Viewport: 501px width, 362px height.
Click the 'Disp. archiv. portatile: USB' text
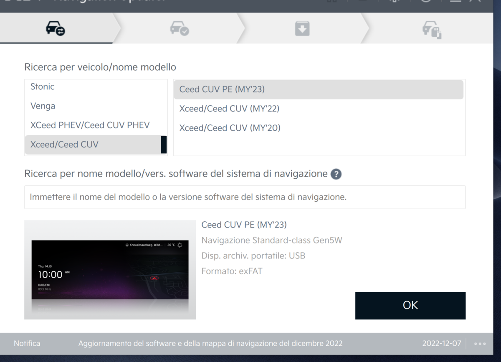point(253,256)
